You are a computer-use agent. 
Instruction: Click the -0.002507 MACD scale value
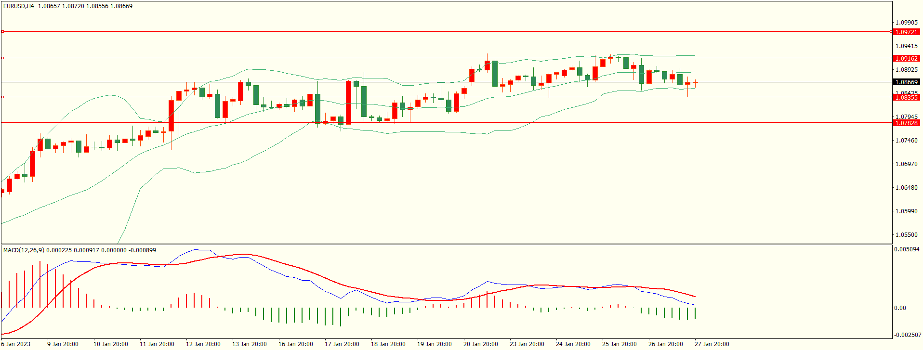(x=907, y=335)
